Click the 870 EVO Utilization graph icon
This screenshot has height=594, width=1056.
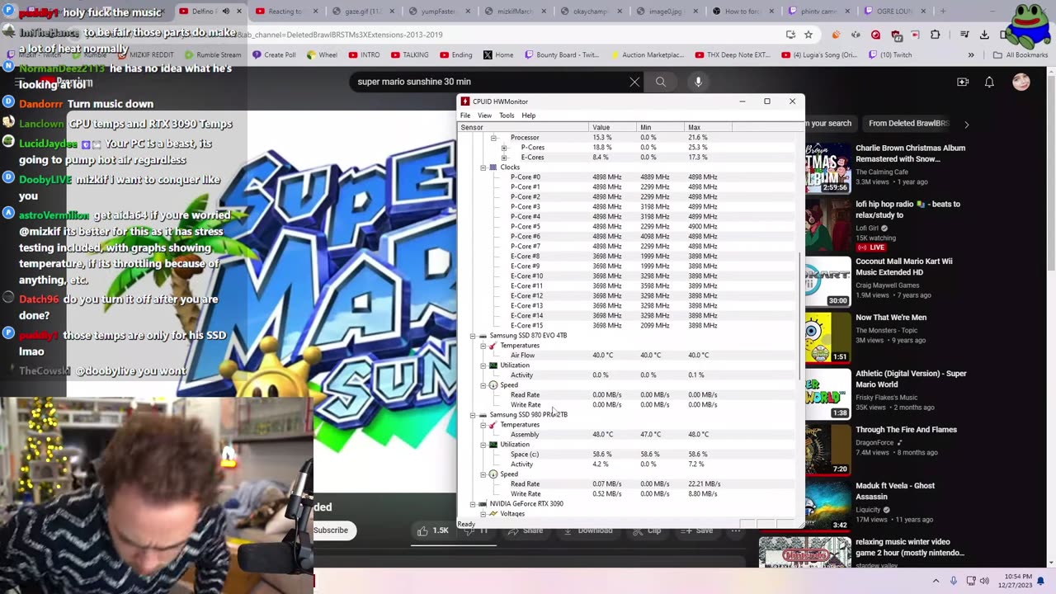pyautogui.click(x=493, y=365)
